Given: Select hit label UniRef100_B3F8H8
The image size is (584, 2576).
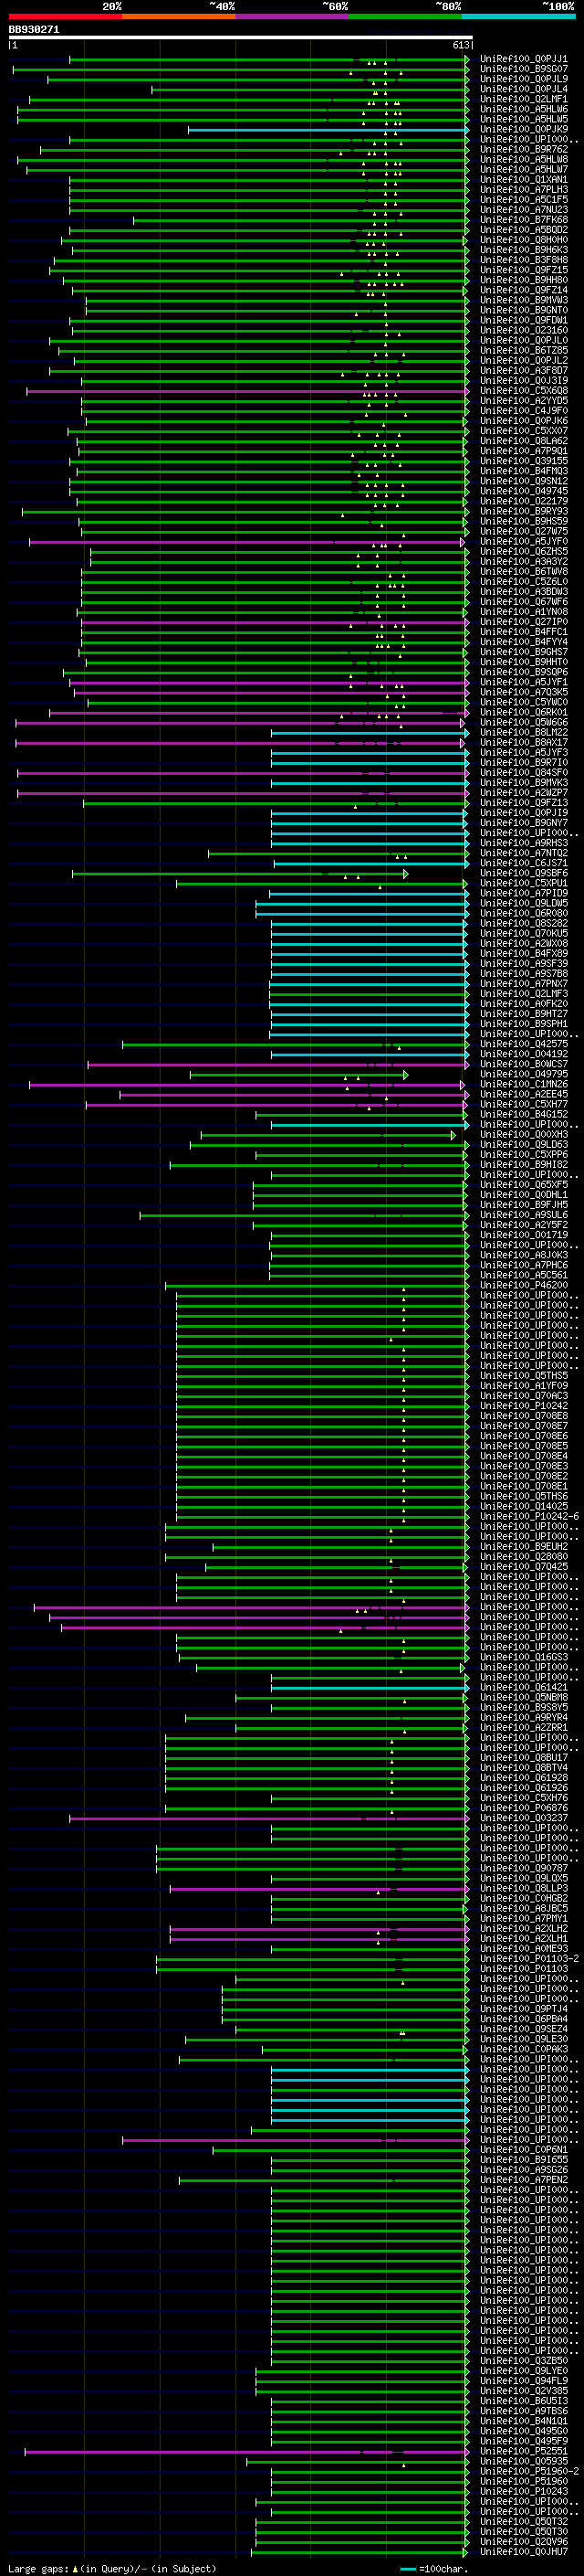Looking at the screenshot, I should tap(523, 260).
